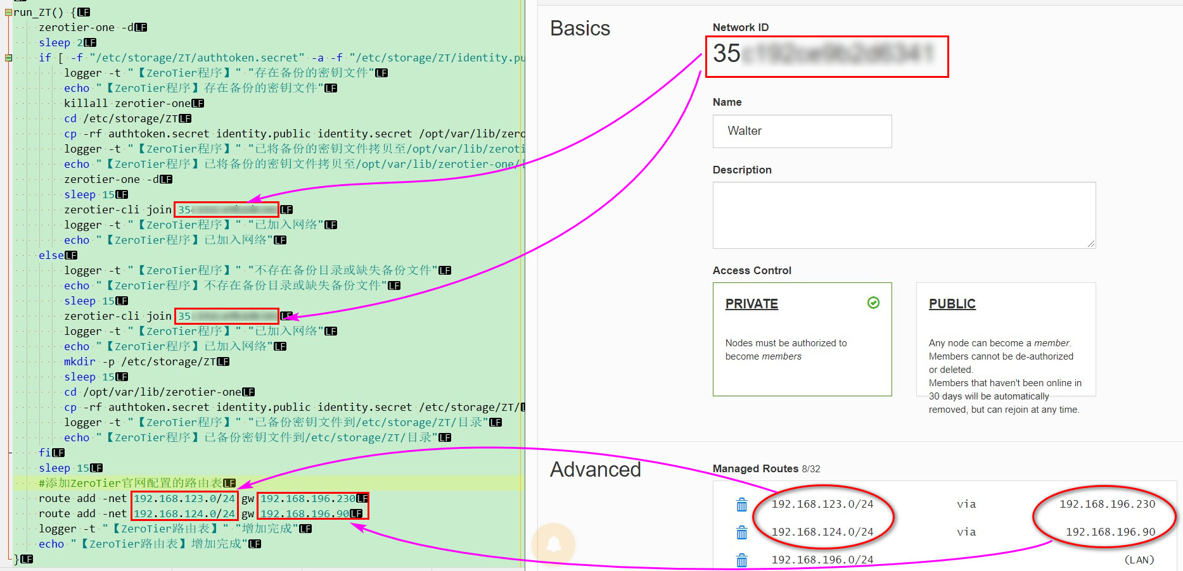Click the 'cd /opt/var/lib/zerotier-one' code line
Viewport: 1183px width, 571px height.
click(153, 392)
